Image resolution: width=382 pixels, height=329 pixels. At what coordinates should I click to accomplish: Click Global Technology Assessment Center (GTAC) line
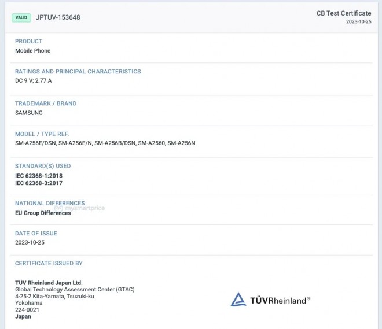tap(68, 289)
